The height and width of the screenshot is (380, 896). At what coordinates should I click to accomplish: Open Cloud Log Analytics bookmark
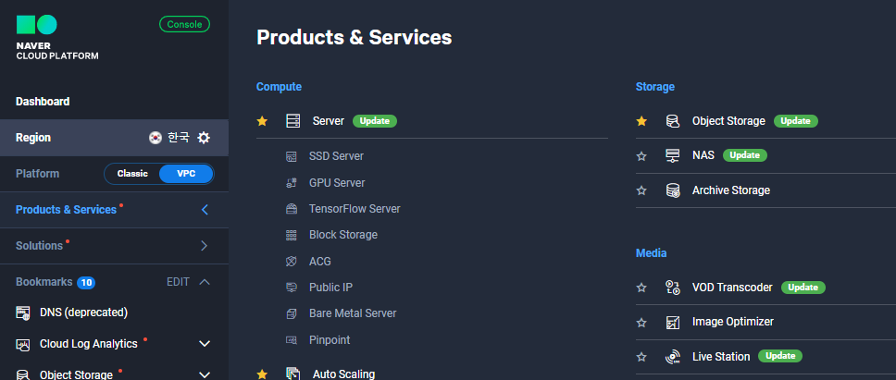(89, 344)
